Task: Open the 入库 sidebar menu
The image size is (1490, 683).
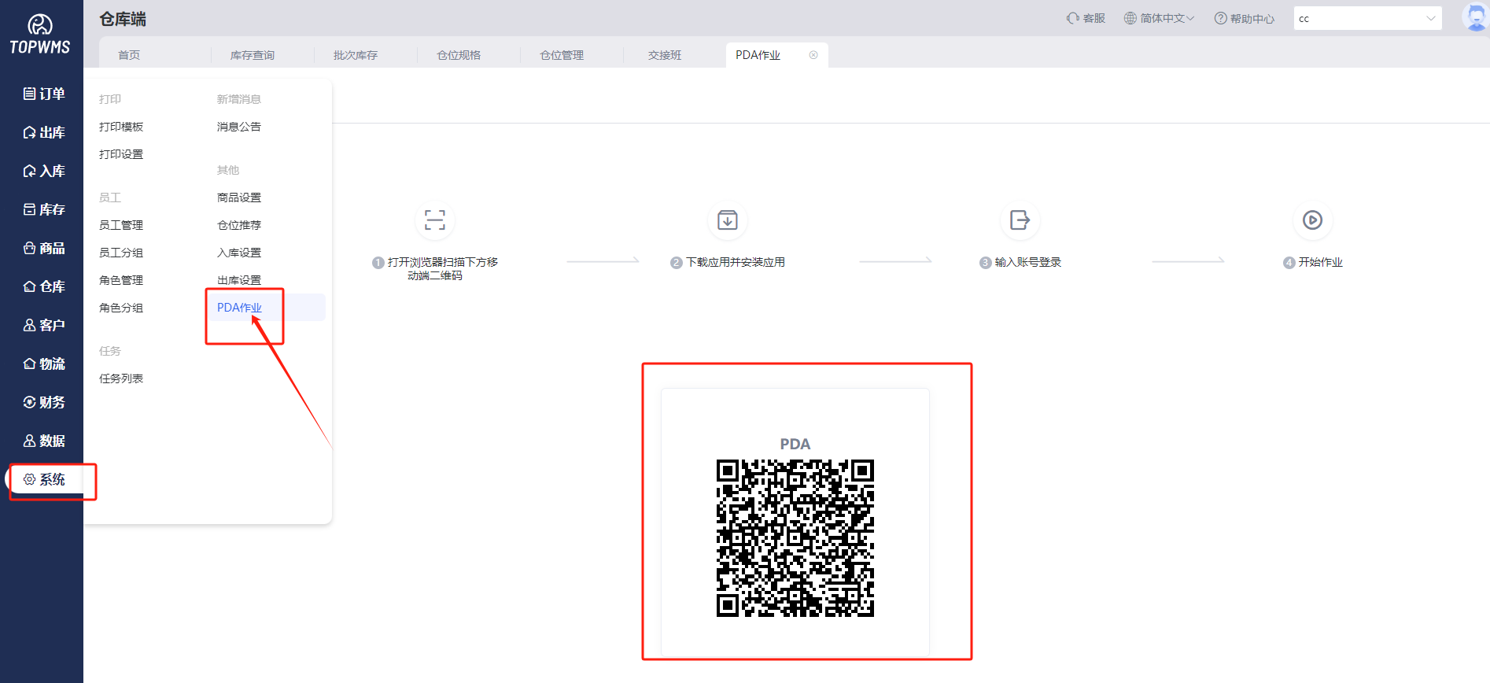Action: [43, 171]
